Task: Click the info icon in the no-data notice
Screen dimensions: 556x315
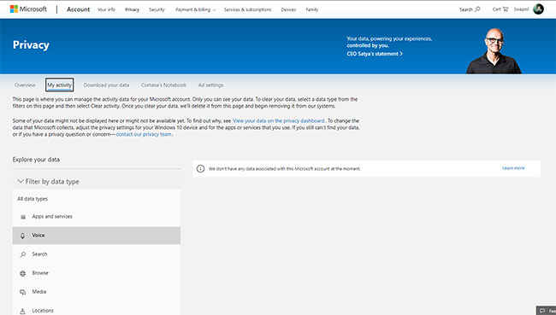Action: [200, 168]
